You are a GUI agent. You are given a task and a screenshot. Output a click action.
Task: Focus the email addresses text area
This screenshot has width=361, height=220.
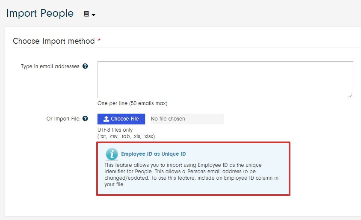point(225,80)
